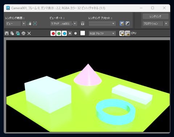This screenshot has width=174, height=137.
Task: Toggle the frame overlay icon next to CPU
Action: click(x=128, y=33)
